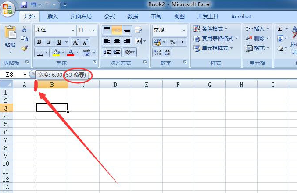Open the Acrobat ribbon tab
Screen dimensions: 297x193
tap(241, 17)
